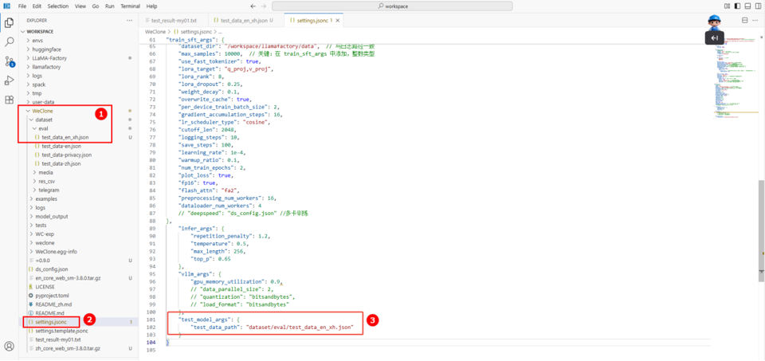The width and height of the screenshot is (765, 361).
Task: Close the settings.jsonc editor tab
Action: (x=338, y=20)
